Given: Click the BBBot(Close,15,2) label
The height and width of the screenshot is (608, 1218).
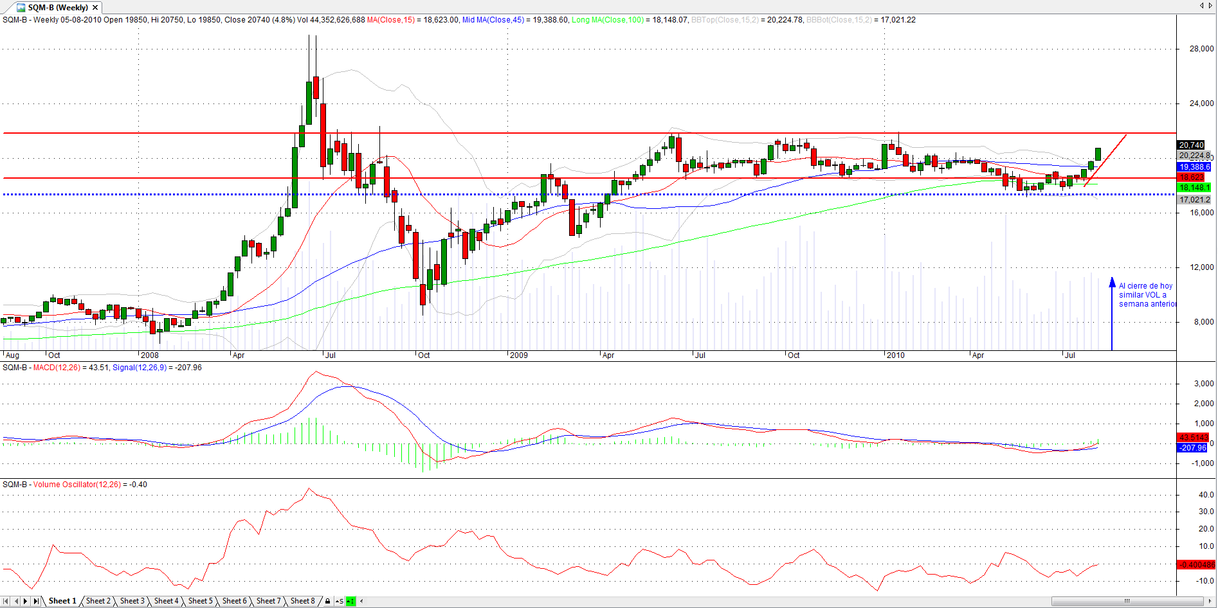Looking at the screenshot, I should point(839,20).
